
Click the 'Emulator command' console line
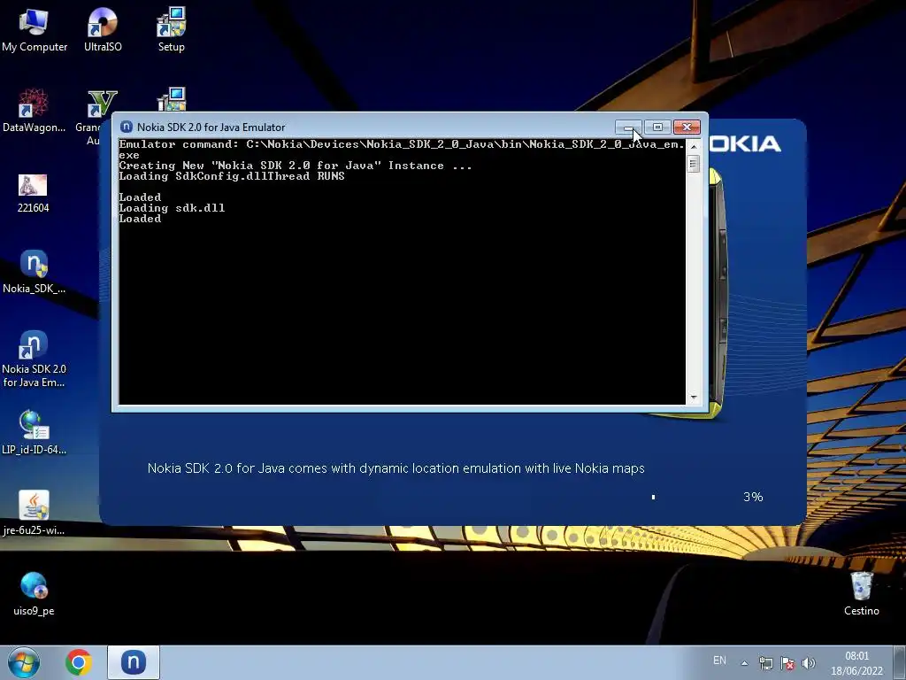pyautogui.click(x=402, y=150)
